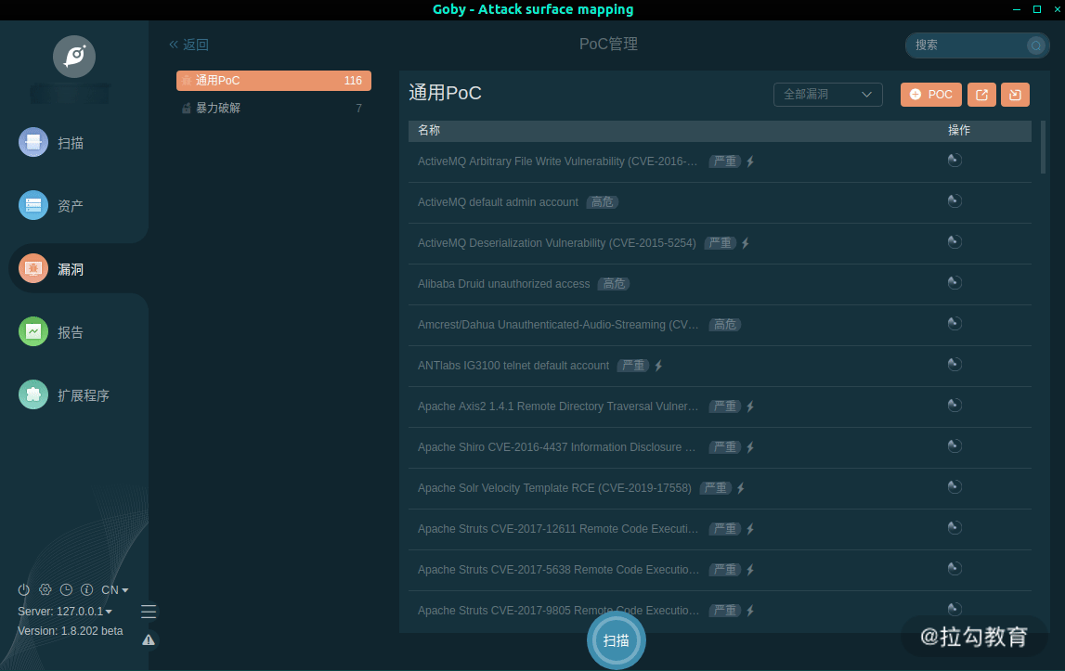The height and width of the screenshot is (671, 1065).
Task: Click the power icon above server info
Action: click(x=24, y=589)
